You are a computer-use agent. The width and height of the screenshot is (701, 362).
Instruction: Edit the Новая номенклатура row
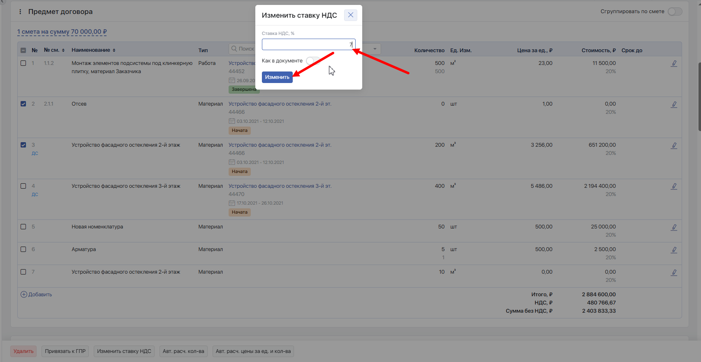tap(674, 227)
